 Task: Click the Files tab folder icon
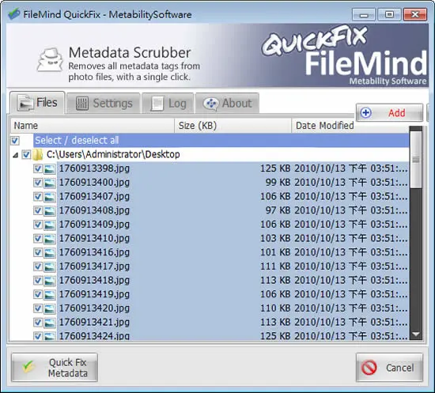point(25,103)
